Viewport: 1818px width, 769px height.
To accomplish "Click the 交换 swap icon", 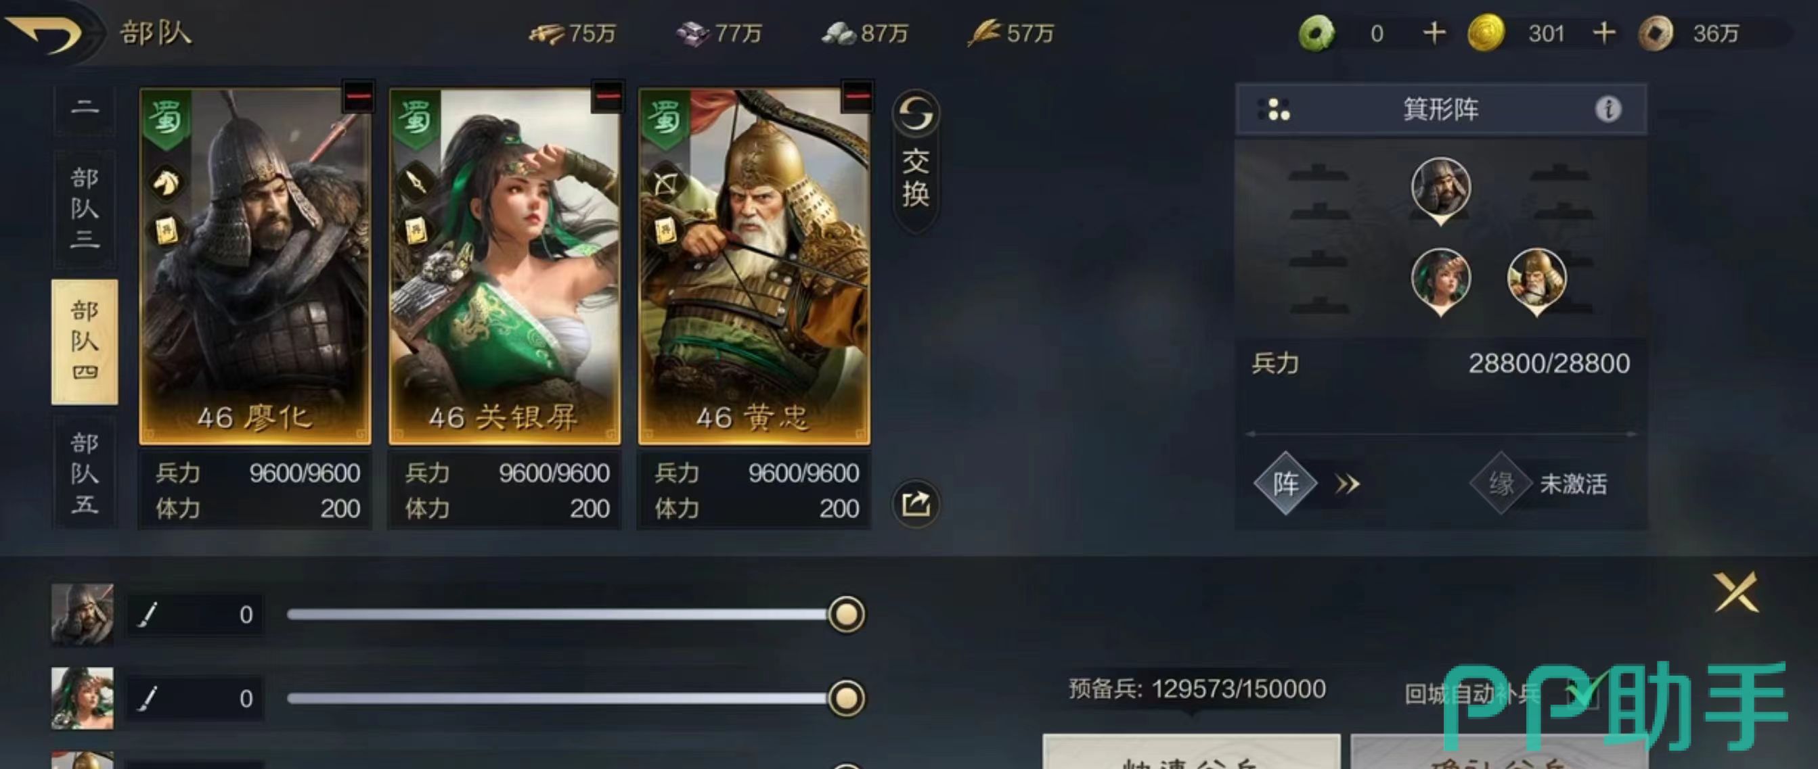I will [x=915, y=161].
